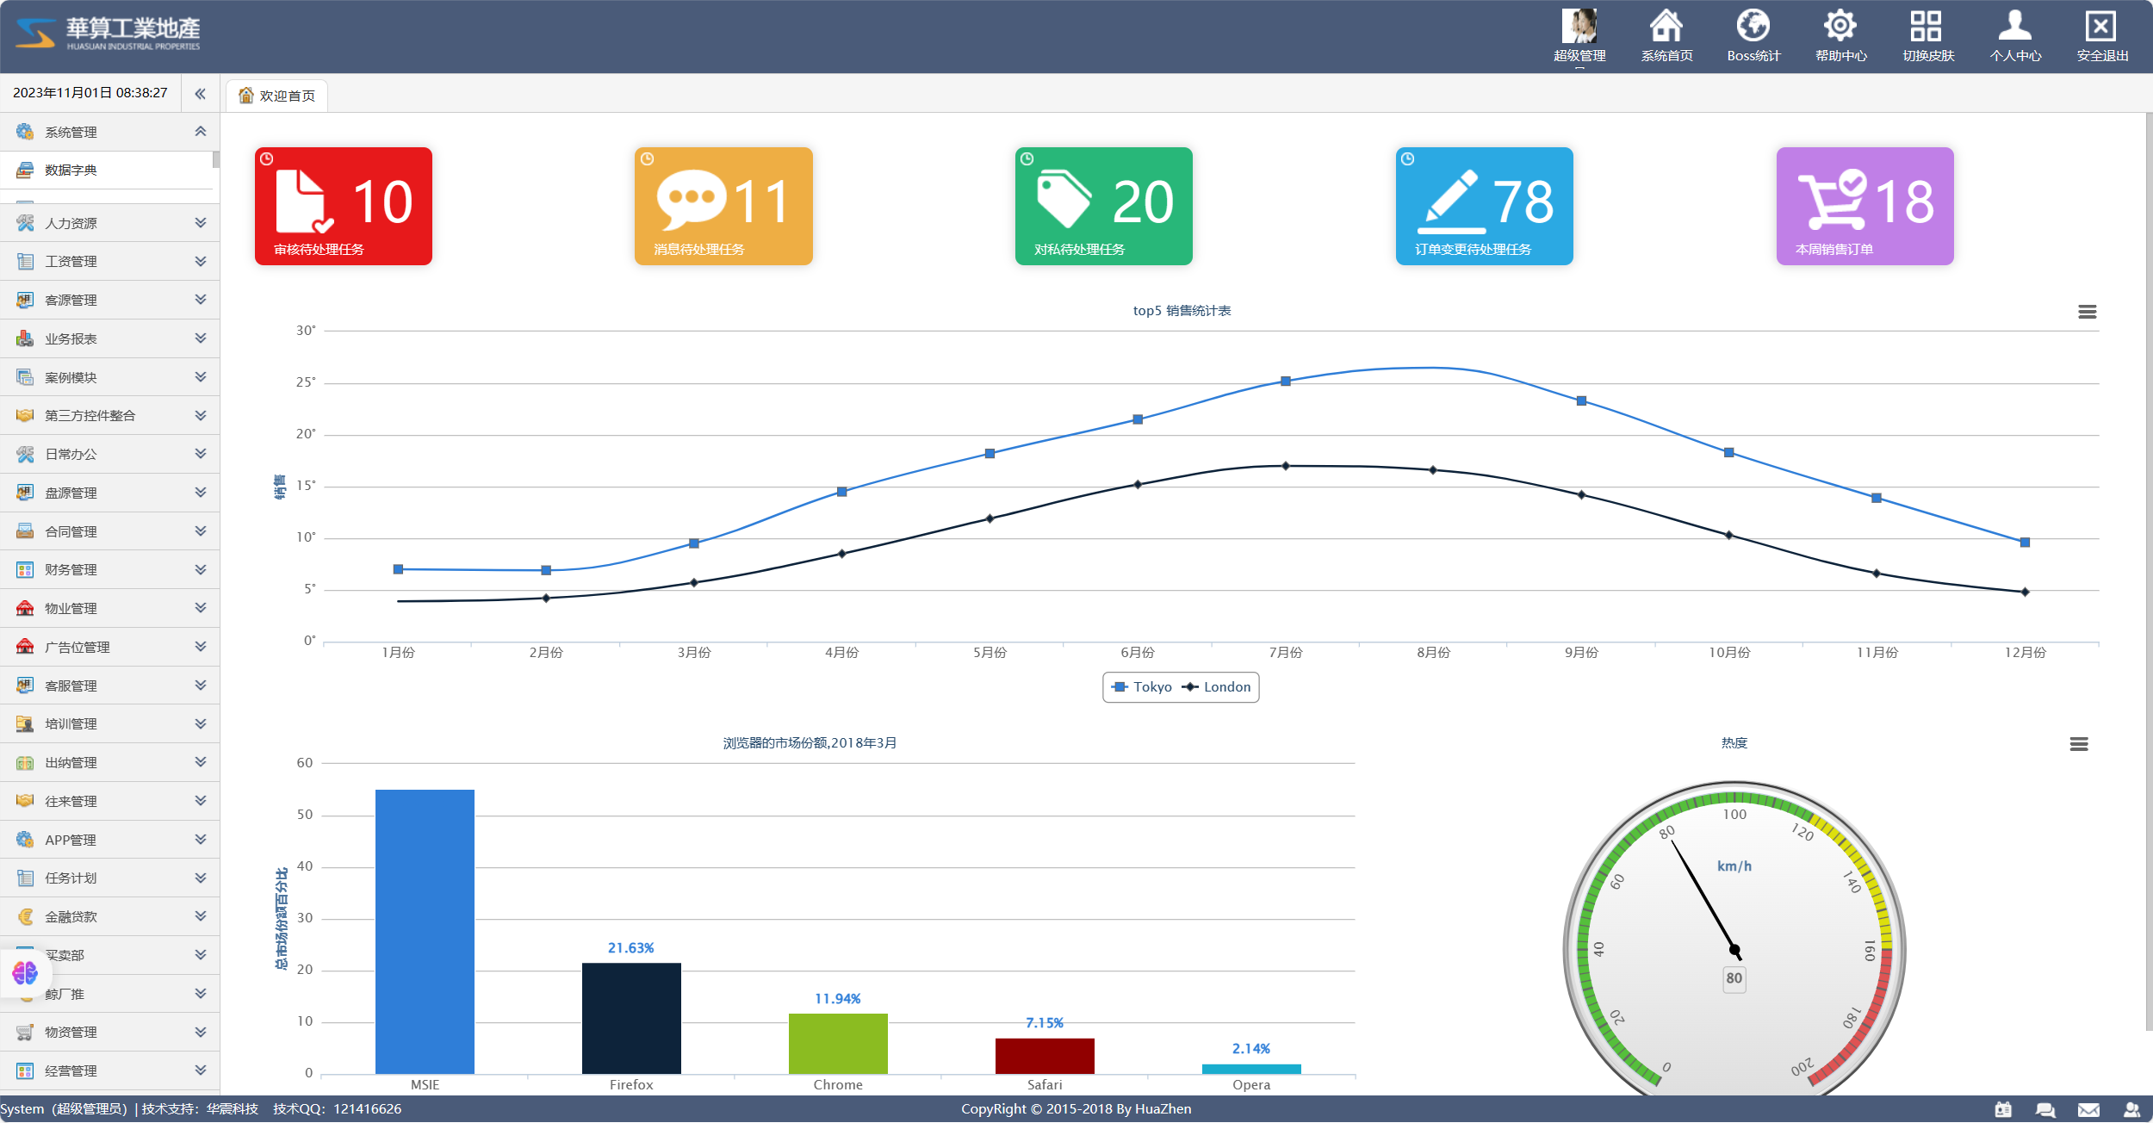The height and width of the screenshot is (1123, 2153).
Task: Expand the 客源管理 section chevron
Action: pos(201,300)
